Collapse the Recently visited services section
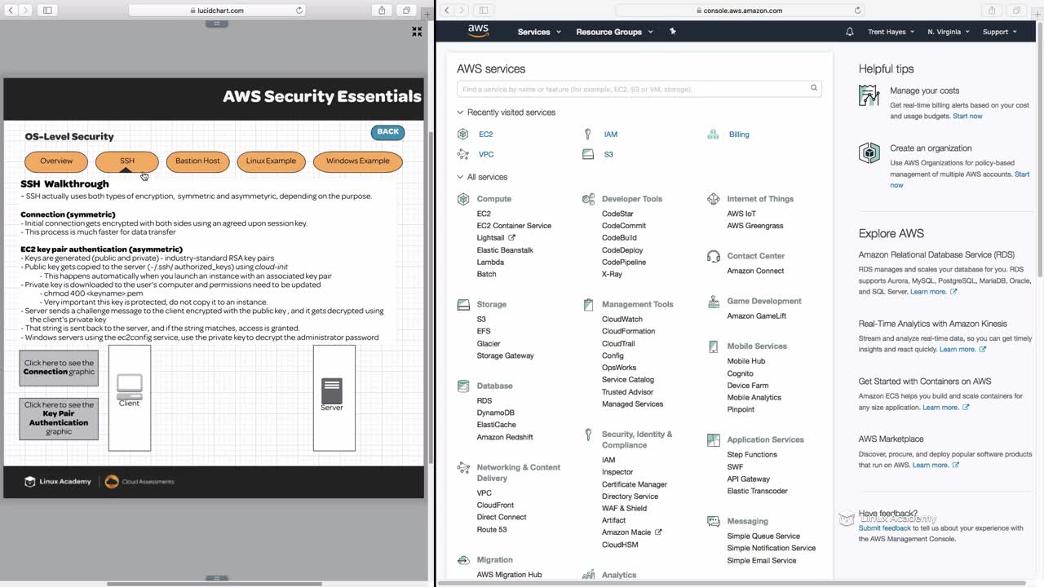This screenshot has height=587, width=1044. click(x=506, y=113)
